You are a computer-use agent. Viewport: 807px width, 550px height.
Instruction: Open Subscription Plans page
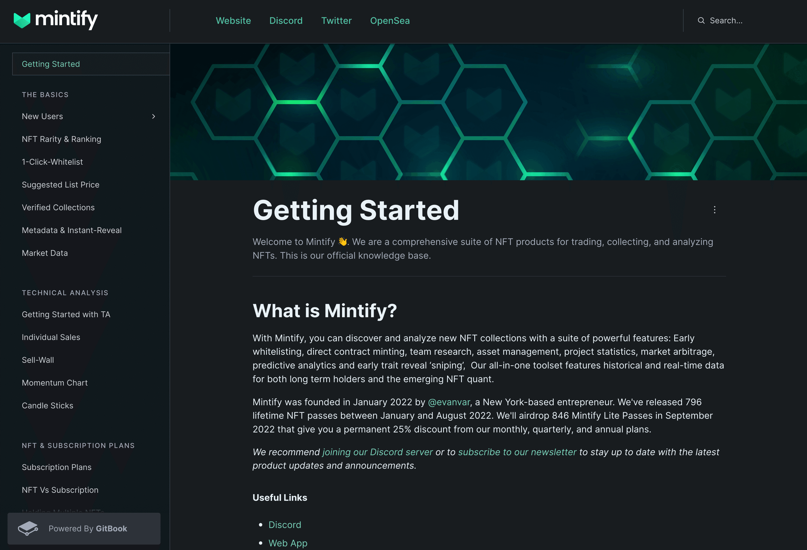(57, 467)
